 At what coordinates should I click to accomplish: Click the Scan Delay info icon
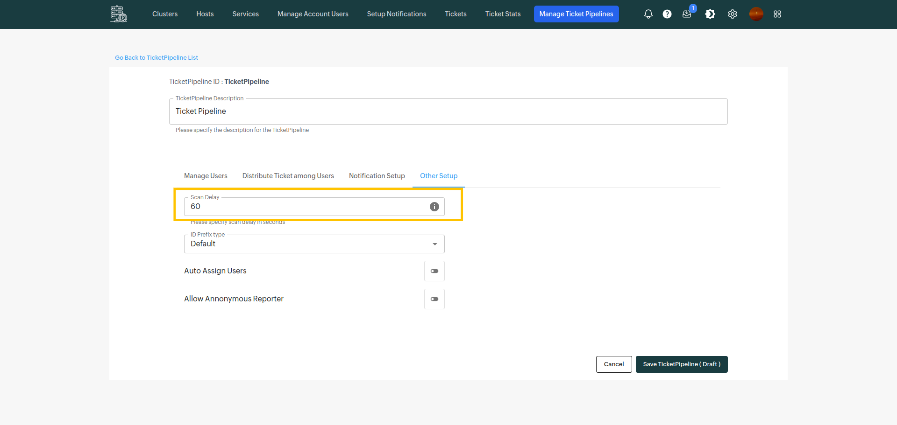434,207
